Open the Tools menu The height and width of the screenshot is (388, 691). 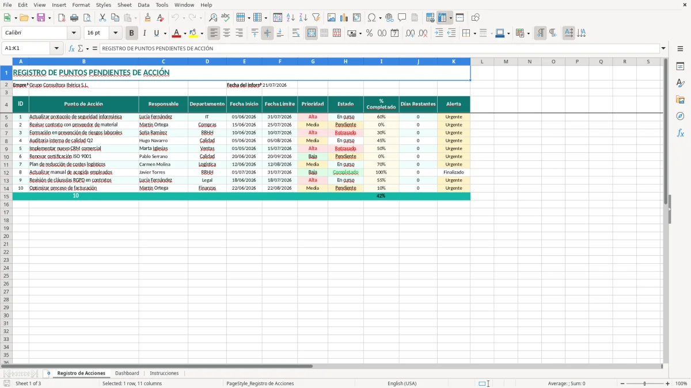coord(162,5)
